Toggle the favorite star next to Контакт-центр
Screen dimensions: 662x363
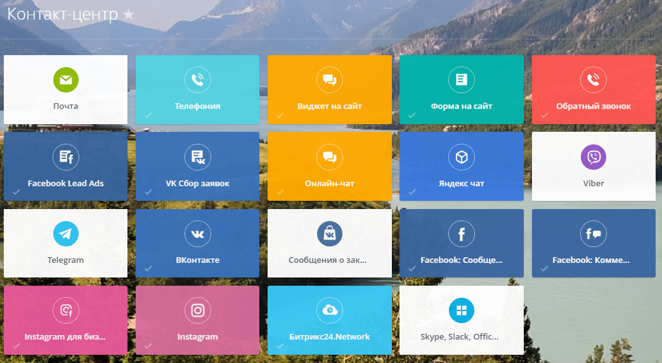(128, 15)
